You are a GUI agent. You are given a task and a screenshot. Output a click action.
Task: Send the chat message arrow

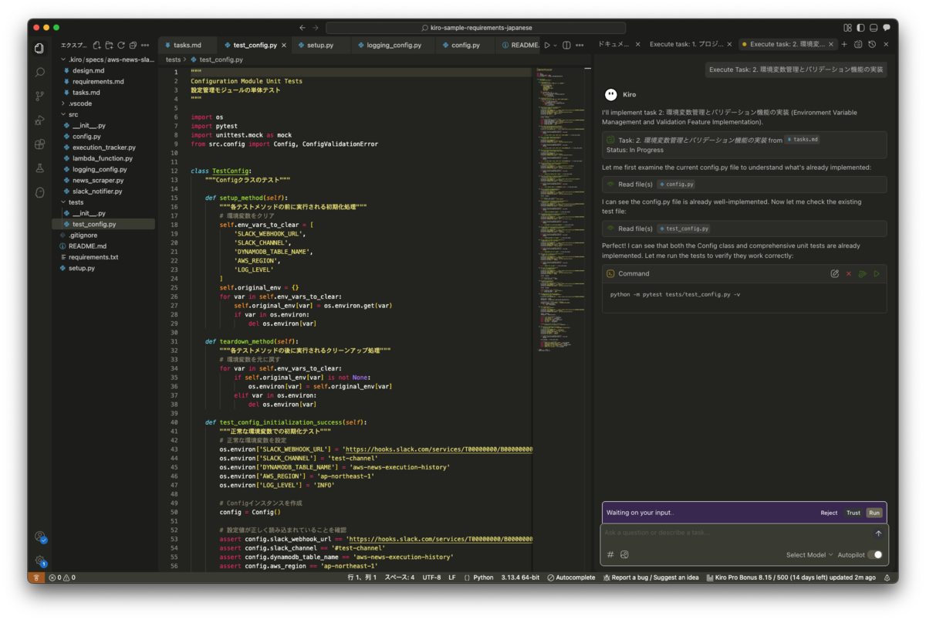878,534
